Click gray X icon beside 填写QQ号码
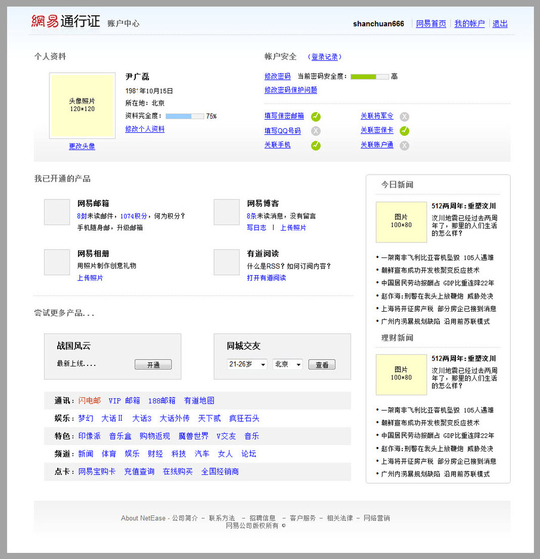Viewport: 540px width, 559px height. [316, 131]
